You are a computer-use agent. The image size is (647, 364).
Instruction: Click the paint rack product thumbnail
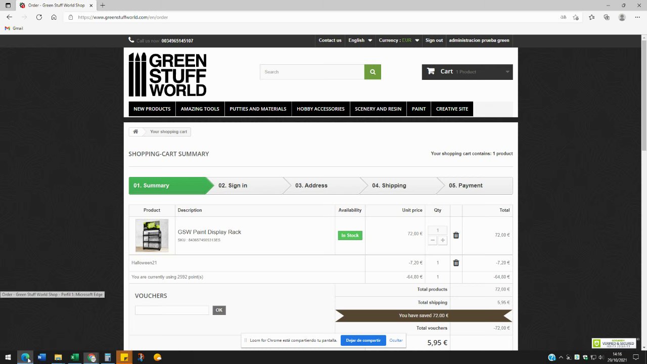click(152, 236)
